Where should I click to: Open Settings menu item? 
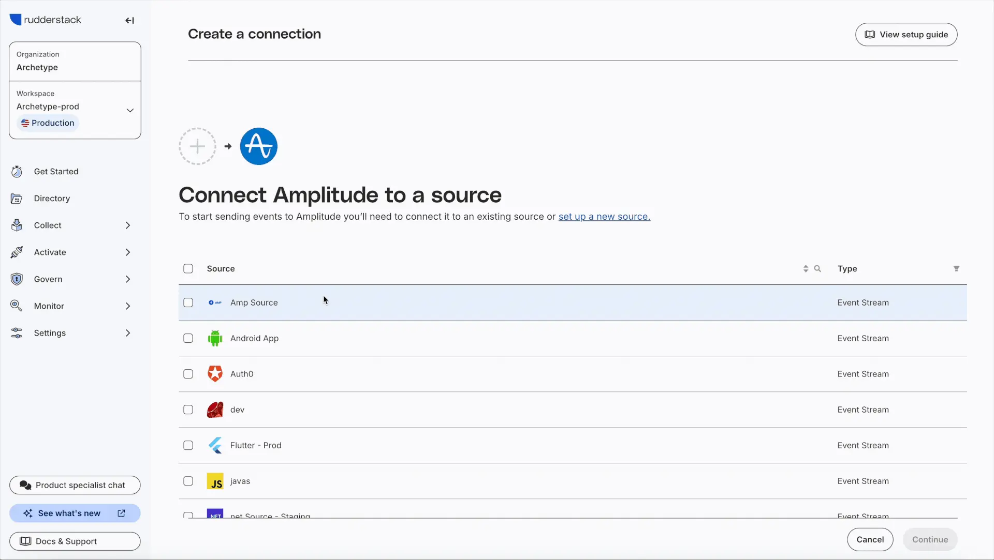tap(50, 333)
